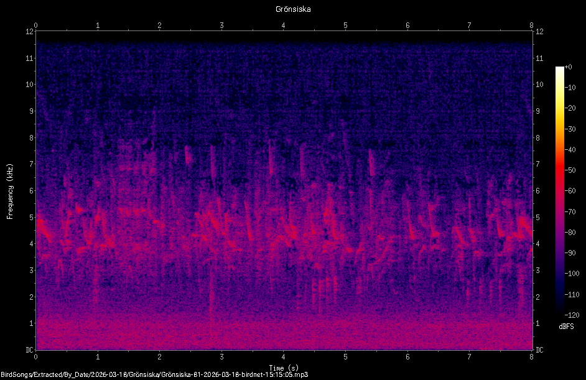Click the +0 top of the color bar
The image size is (586, 380).
(568, 67)
